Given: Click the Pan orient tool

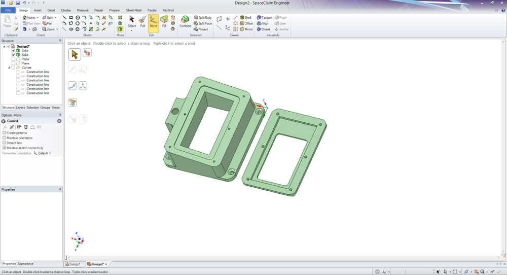Looking at the screenshot, I should [x=47, y=23].
